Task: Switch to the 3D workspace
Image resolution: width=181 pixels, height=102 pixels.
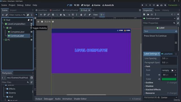Action: 77,5
